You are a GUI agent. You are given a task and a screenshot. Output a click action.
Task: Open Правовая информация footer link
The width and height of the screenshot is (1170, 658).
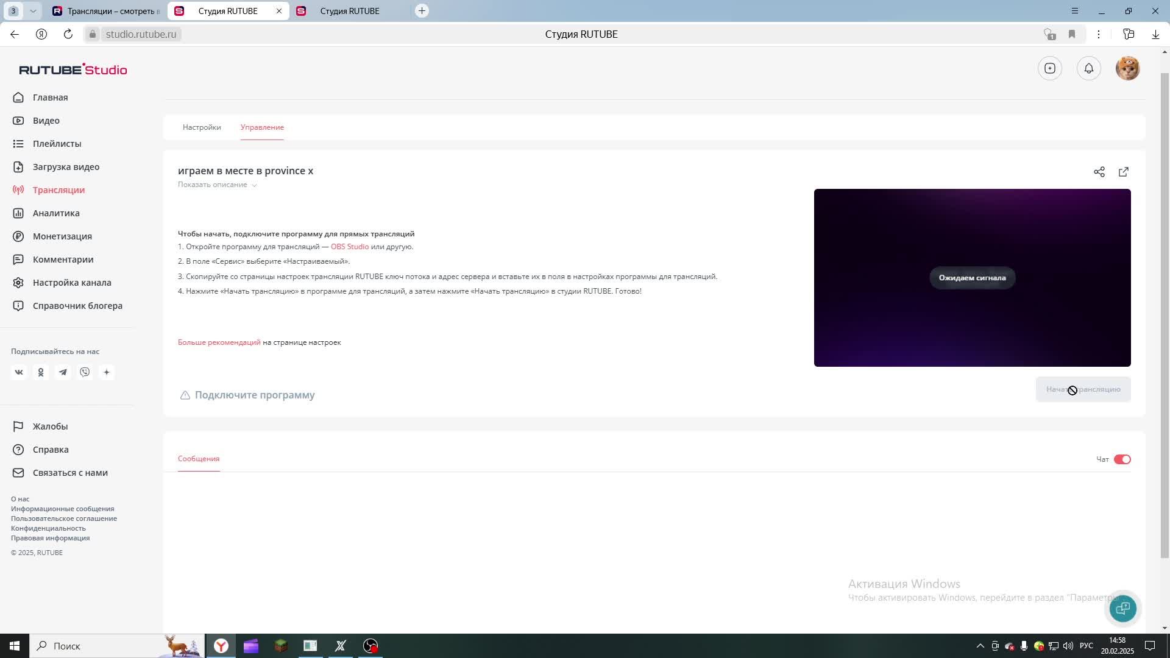(x=50, y=538)
